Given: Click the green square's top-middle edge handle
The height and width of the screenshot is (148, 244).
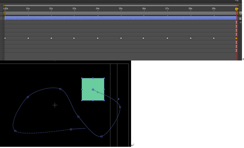Looking at the screenshot, I should 93,78.
